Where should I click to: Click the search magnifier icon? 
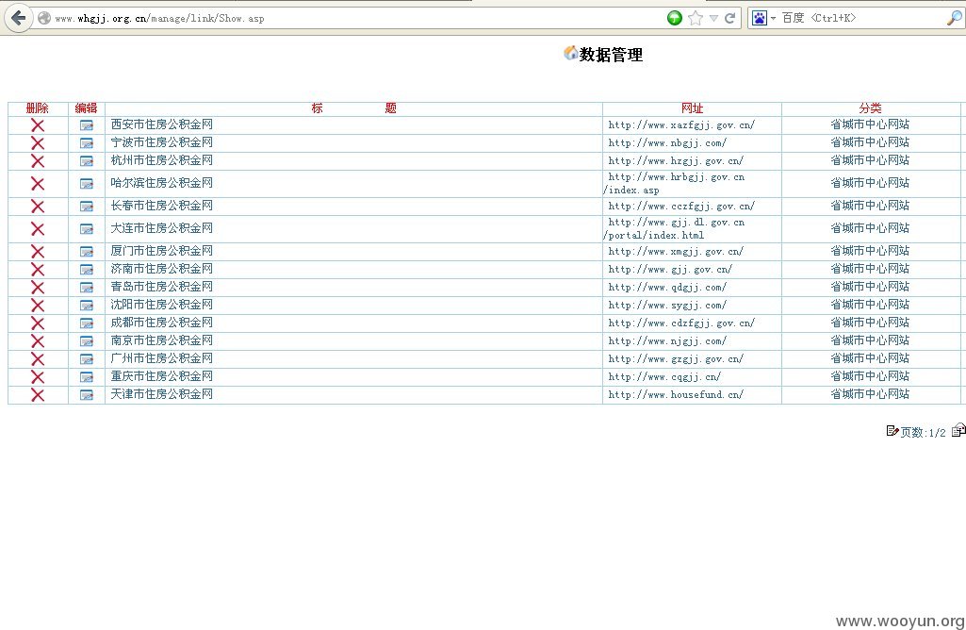(x=954, y=18)
